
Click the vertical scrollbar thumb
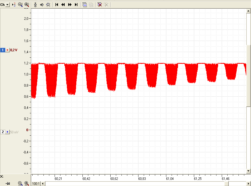248,76
